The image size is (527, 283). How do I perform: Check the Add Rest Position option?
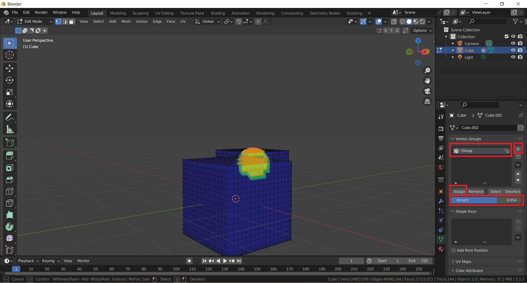(x=453, y=250)
